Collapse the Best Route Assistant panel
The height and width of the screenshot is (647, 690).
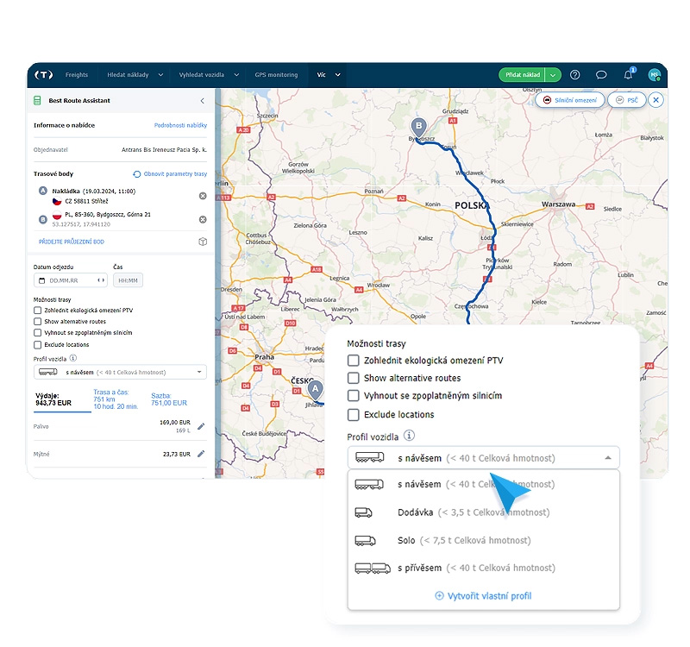pos(203,101)
